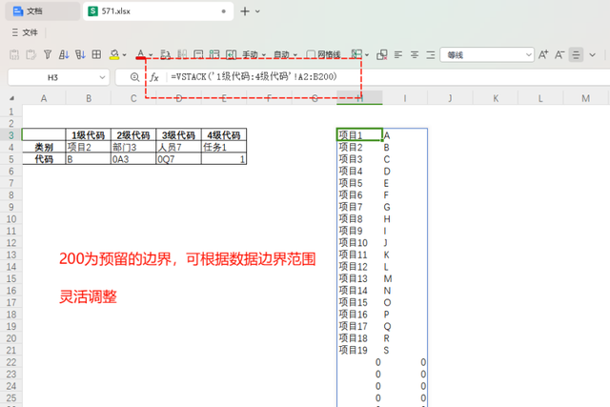The width and height of the screenshot is (610, 407).
Task: Open the new tab dropdown arrow
Action: [257, 11]
